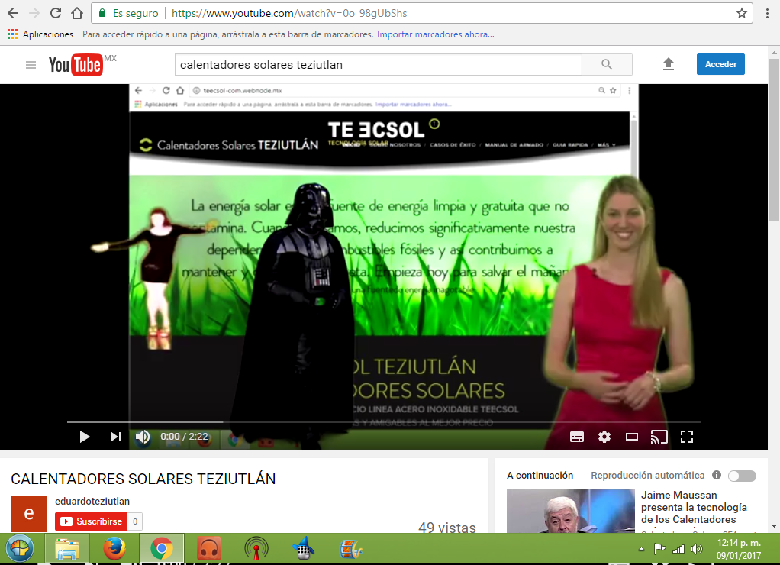
Task: Open the Chrome three-dot menu
Action: [768, 14]
